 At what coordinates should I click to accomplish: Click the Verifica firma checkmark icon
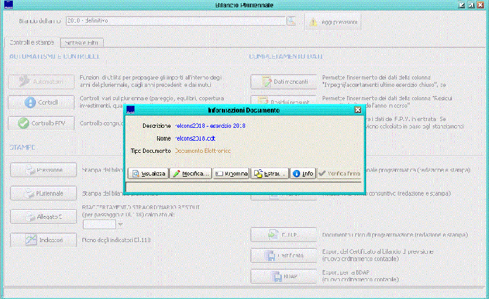pos(322,173)
